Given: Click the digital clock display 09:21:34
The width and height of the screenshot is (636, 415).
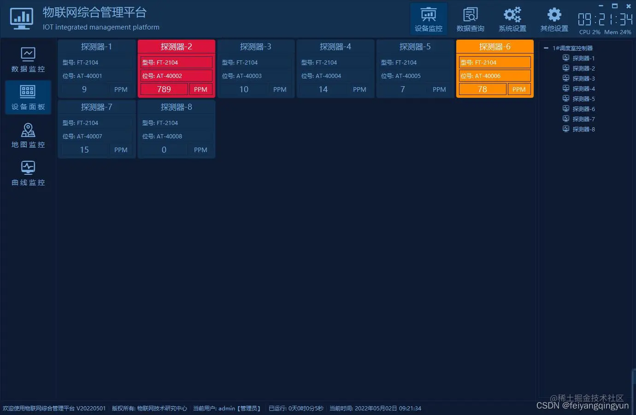Looking at the screenshot, I should click(x=605, y=19).
